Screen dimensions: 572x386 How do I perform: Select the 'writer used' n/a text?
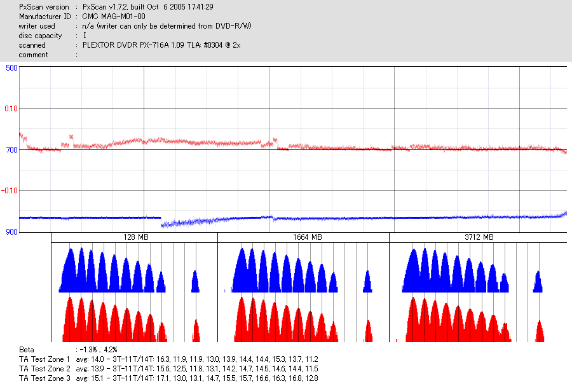[167, 26]
